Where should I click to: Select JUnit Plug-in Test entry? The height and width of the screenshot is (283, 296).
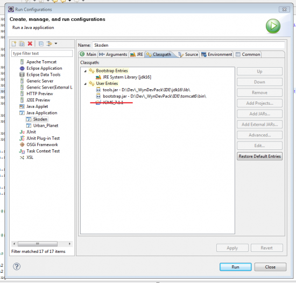coord(43,139)
